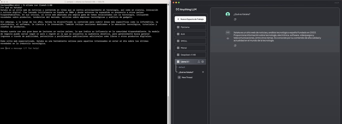Copy the user's '¿Qué es Xataka?' message
The width and height of the screenshot is (342, 124).
pyautogui.click(x=235, y=19)
